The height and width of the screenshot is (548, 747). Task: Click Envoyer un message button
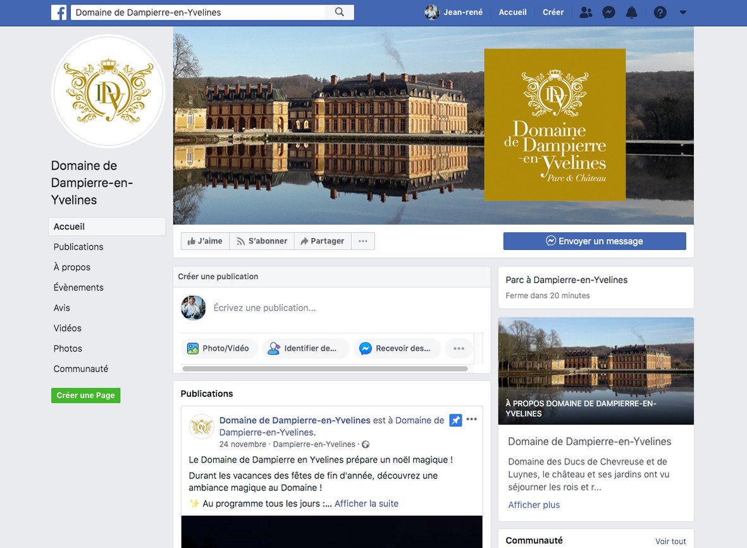[x=595, y=241]
